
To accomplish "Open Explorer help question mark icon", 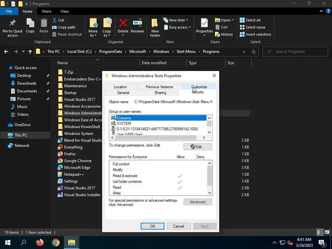I will tap(328, 11).
